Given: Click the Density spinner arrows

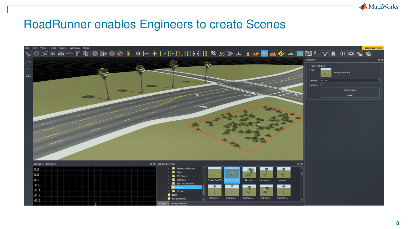Looking at the screenshot, I should (x=378, y=80).
